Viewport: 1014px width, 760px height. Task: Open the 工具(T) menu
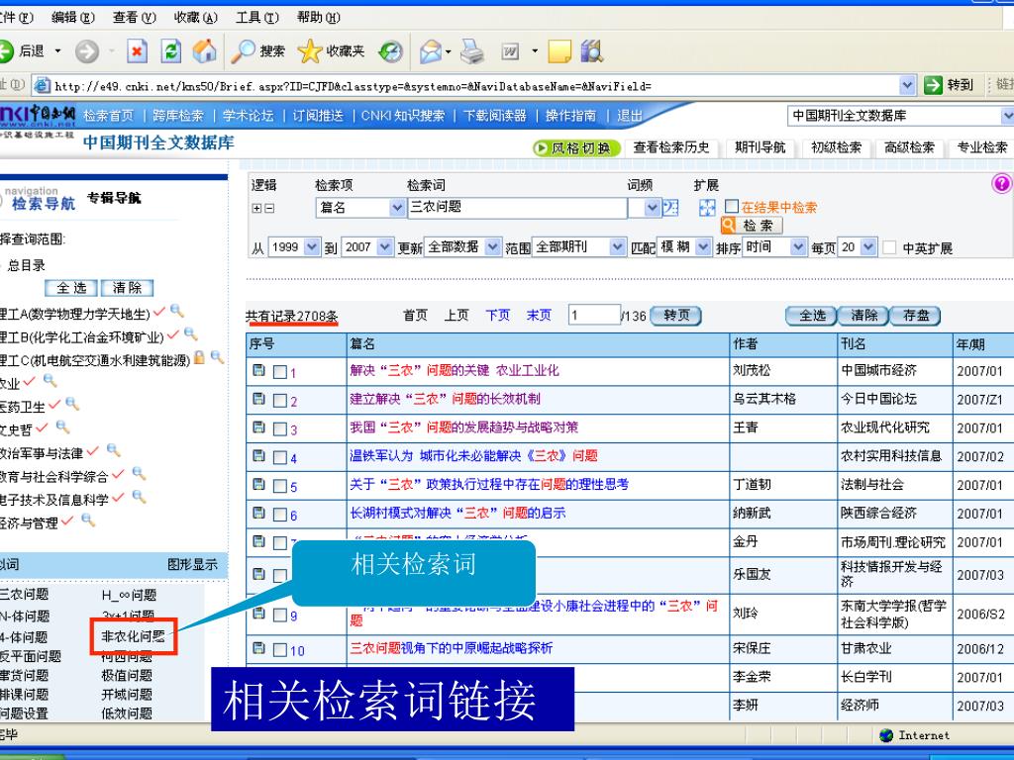256,18
